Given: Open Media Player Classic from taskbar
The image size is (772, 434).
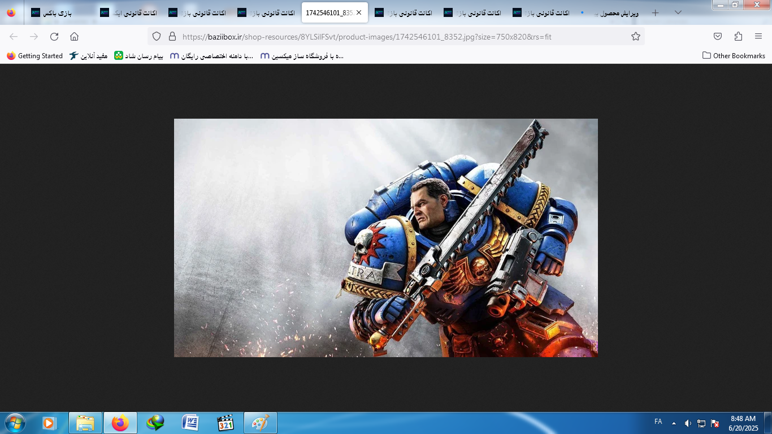Looking at the screenshot, I should coord(225,423).
